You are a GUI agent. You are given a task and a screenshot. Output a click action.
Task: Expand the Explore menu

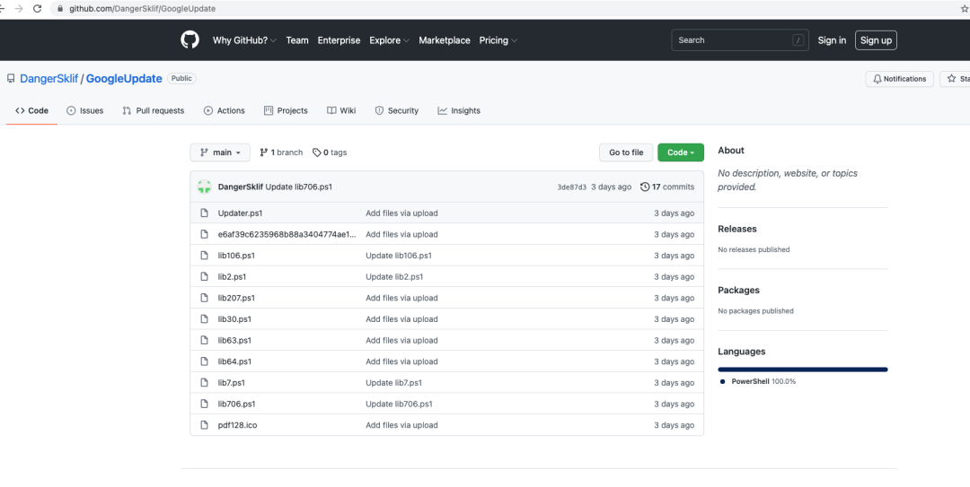pos(389,40)
